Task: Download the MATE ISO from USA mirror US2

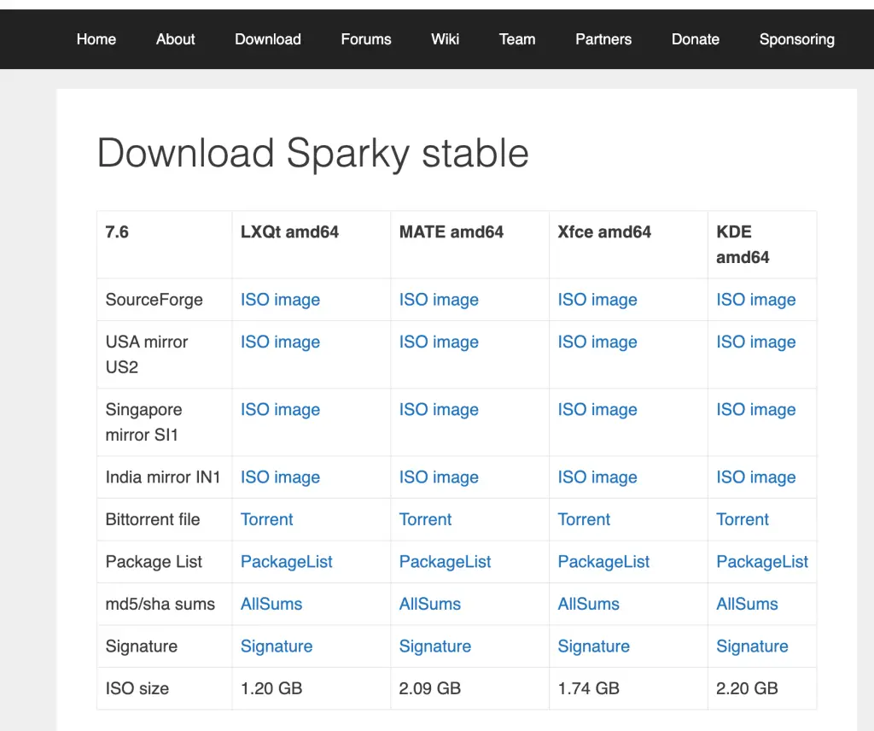Action: pos(439,342)
